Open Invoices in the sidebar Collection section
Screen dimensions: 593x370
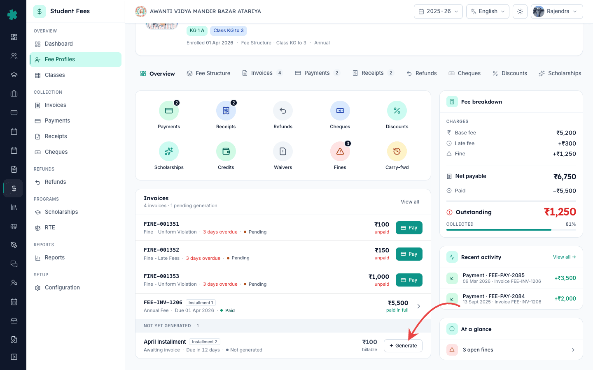coord(75,105)
